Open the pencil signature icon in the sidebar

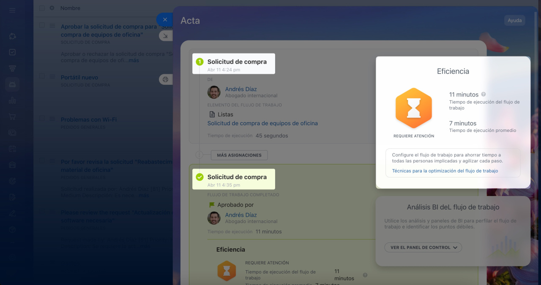(x=12, y=213)
